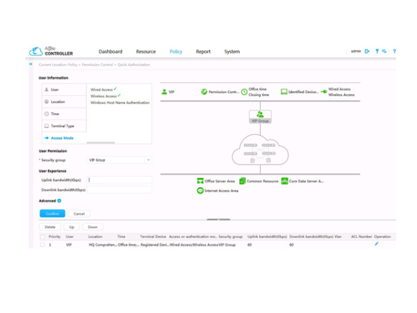
Task: Open the System menu
Action: point(232,51)
